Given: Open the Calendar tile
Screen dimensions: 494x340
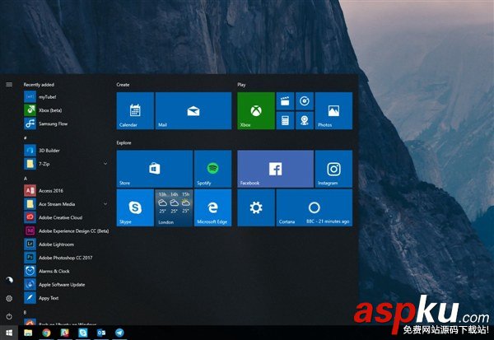Looking at the screenshot, I should point(135,110).
